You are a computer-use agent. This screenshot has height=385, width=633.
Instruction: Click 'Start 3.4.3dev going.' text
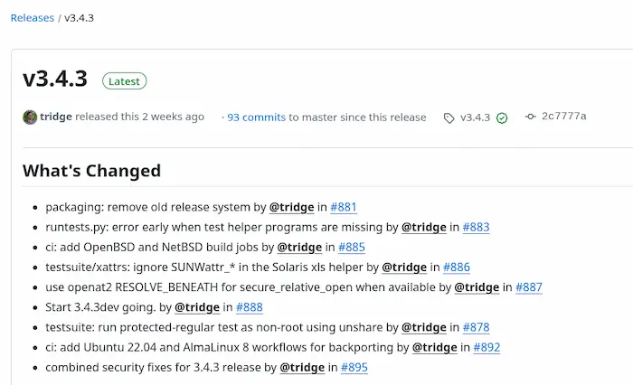100,307
